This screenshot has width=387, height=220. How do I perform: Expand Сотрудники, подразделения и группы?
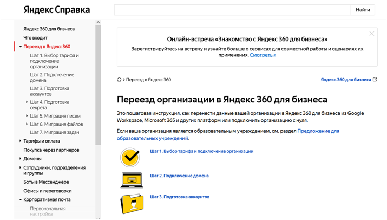(x=20, y=167)
